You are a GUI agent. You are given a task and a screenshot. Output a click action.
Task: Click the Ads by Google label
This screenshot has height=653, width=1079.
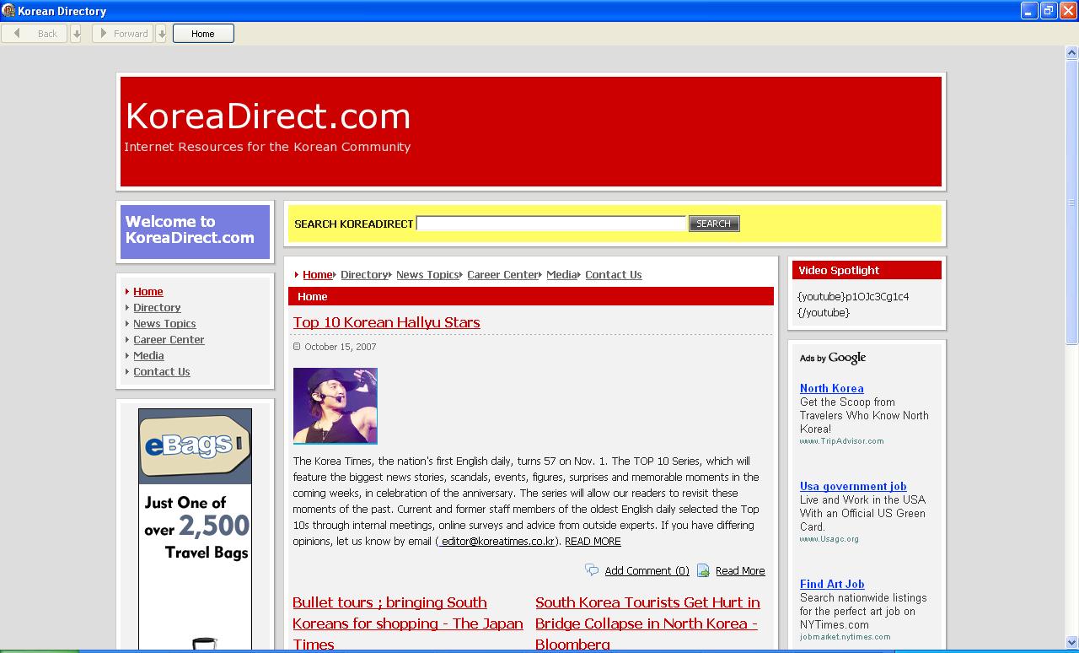click(x=833, y=358)
